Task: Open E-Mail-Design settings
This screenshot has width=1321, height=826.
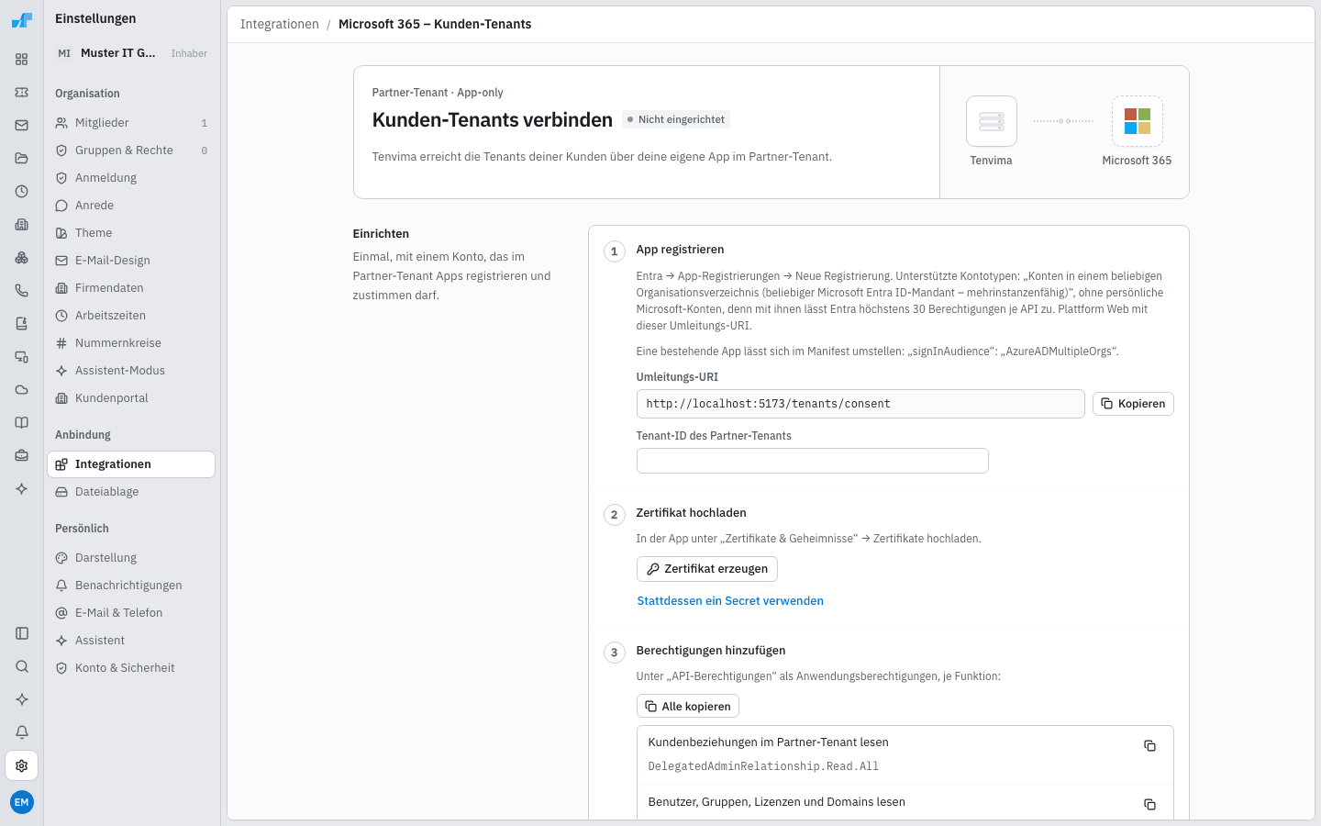Action: pos(131,261)
